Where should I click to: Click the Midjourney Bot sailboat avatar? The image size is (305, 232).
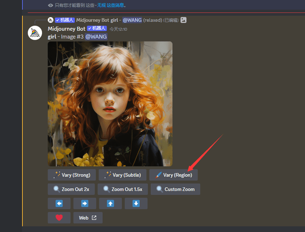(x=35, y=33)
